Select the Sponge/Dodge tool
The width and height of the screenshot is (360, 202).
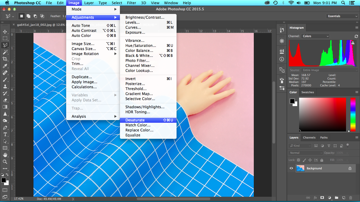[x=5, y=121]
